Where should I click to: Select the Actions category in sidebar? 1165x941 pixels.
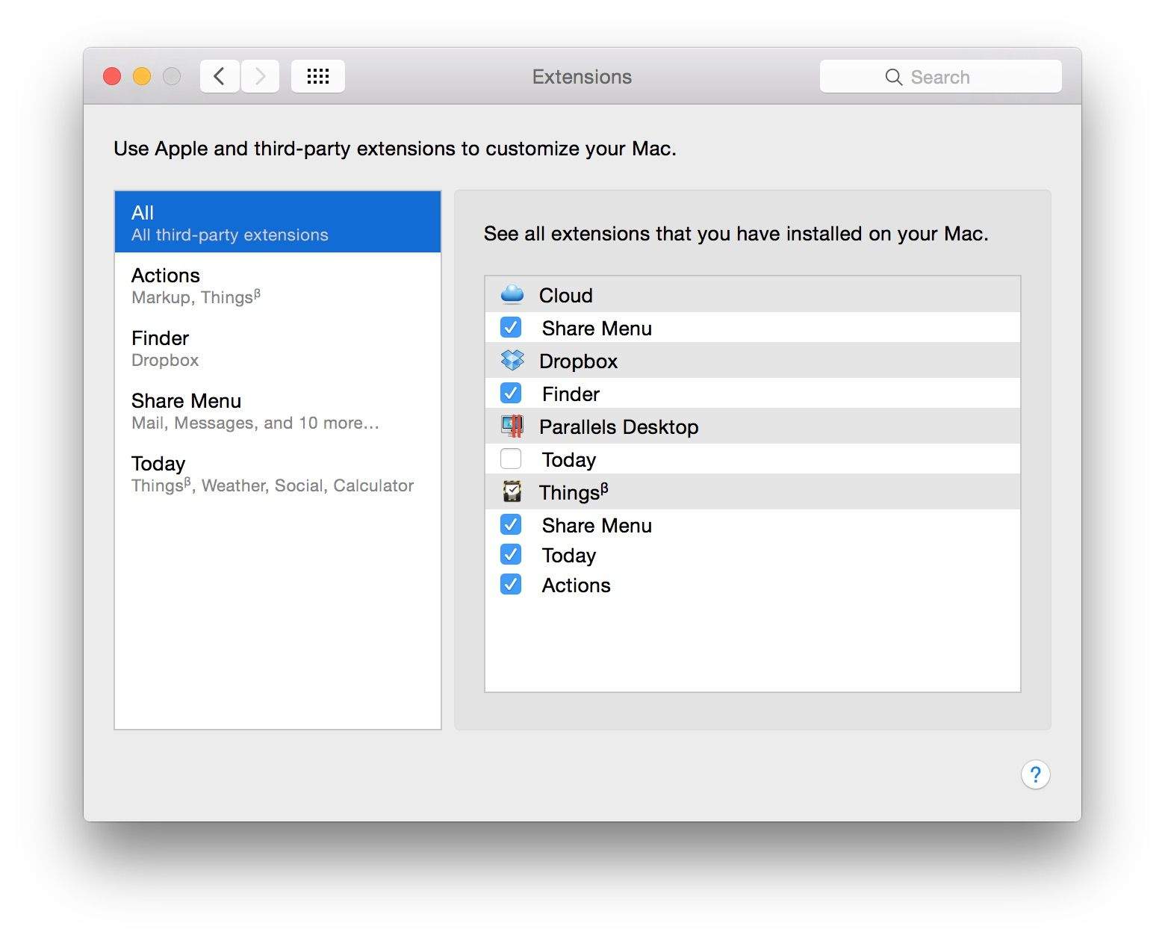pyautogui.click(x=277, y=285)
